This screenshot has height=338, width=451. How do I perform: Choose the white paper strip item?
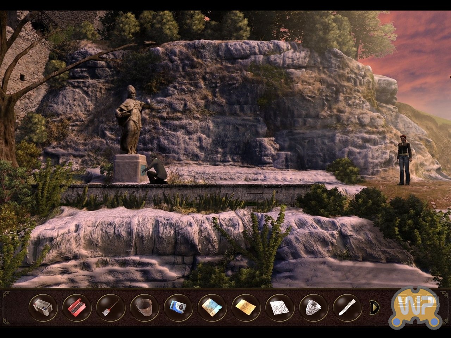coord(347,307)
